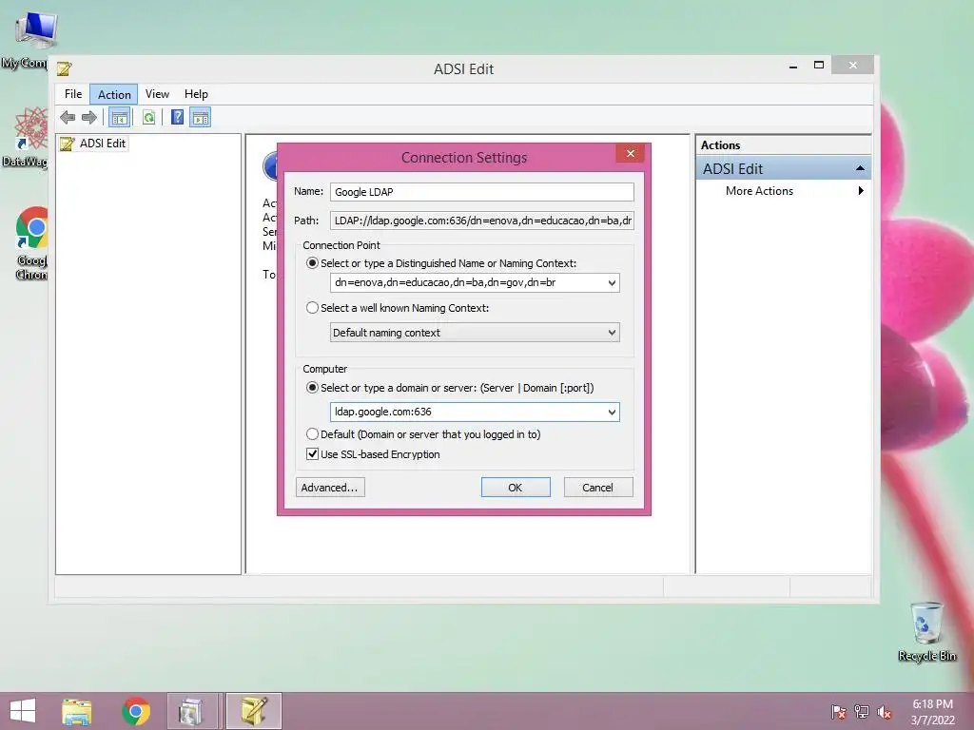
Task: Click the Path field with LDAP URL
Action: click(x=482, y=221)
